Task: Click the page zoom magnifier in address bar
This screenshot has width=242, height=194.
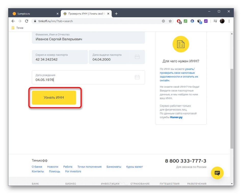Action: (x=163, y=21)
